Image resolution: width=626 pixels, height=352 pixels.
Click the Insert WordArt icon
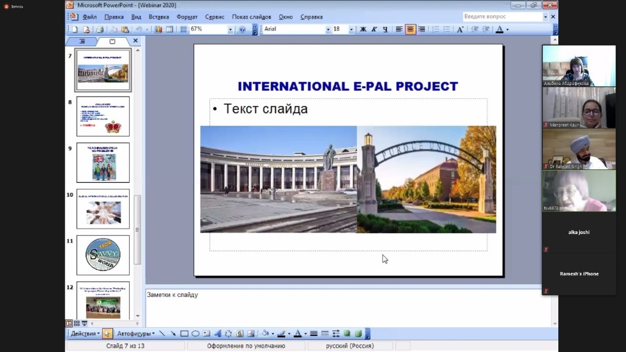[218, 333]
